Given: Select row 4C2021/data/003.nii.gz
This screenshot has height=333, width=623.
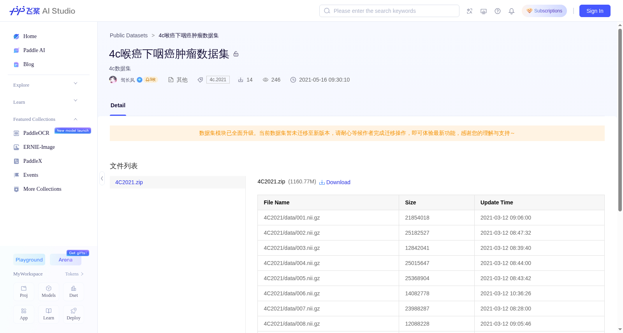Looking at the screenshot, I should tap(431, 248).
